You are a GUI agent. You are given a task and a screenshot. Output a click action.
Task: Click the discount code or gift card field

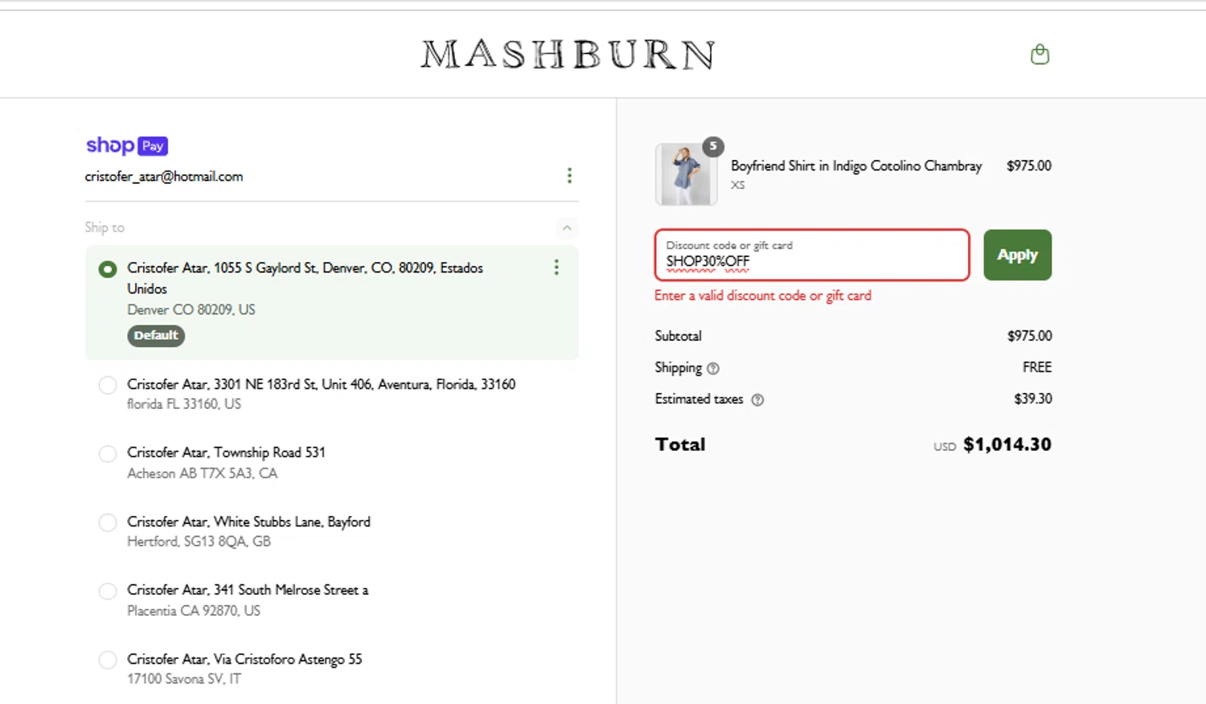point(812,255)
